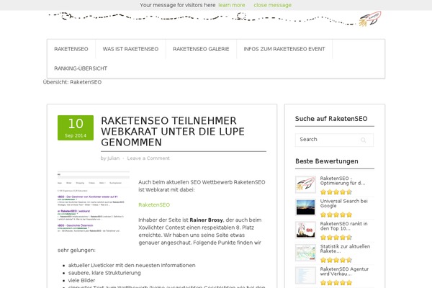Open RaketenSEO rankt in den Top 10 link
The height and width of the screenshot is (288, 432).
(x=344, y=226)
